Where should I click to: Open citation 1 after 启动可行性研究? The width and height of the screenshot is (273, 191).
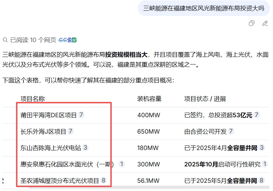265,164
